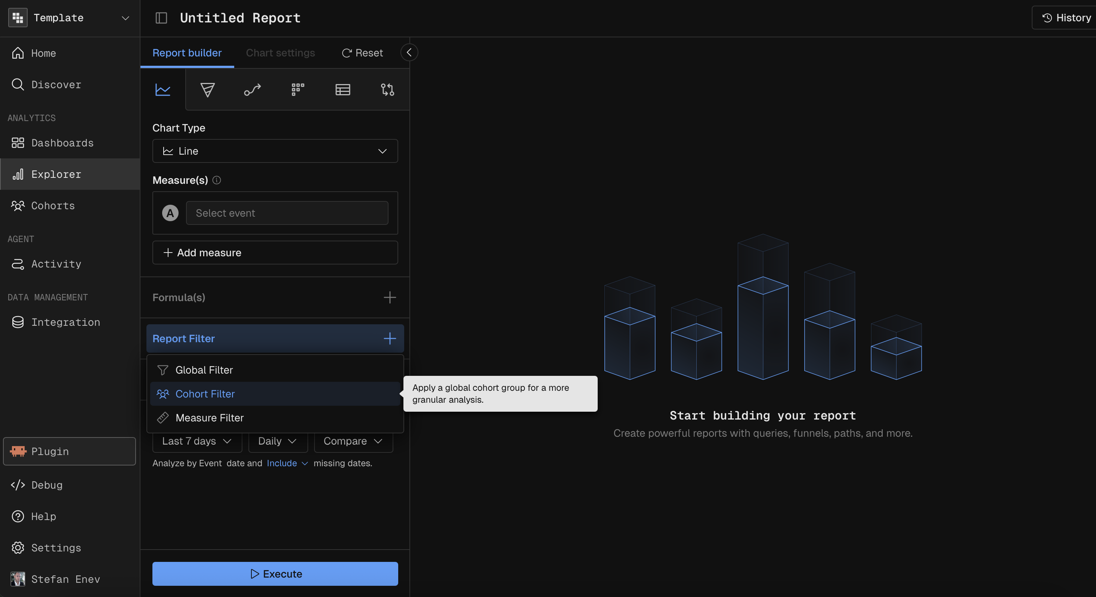This screenshot has height=597, width=1096.
Task: Run the report with Execute
Action: tap(275, 574)
